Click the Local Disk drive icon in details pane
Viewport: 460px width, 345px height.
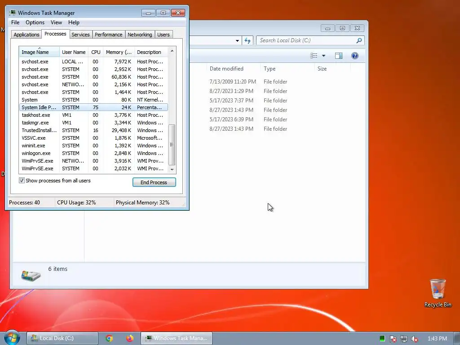(x=31, y=276)
